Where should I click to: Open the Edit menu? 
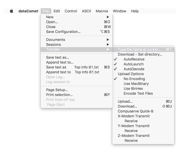(x=57, y=11)
